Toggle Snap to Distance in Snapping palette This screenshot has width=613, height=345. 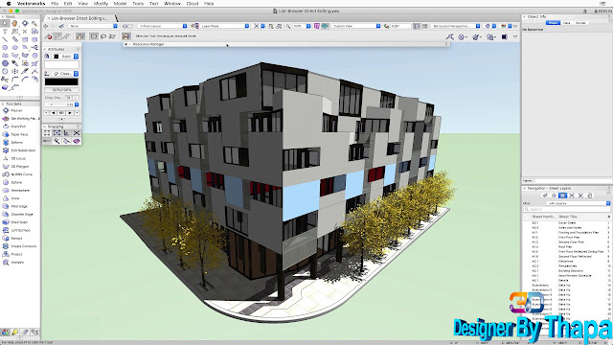tap(47, 141)
